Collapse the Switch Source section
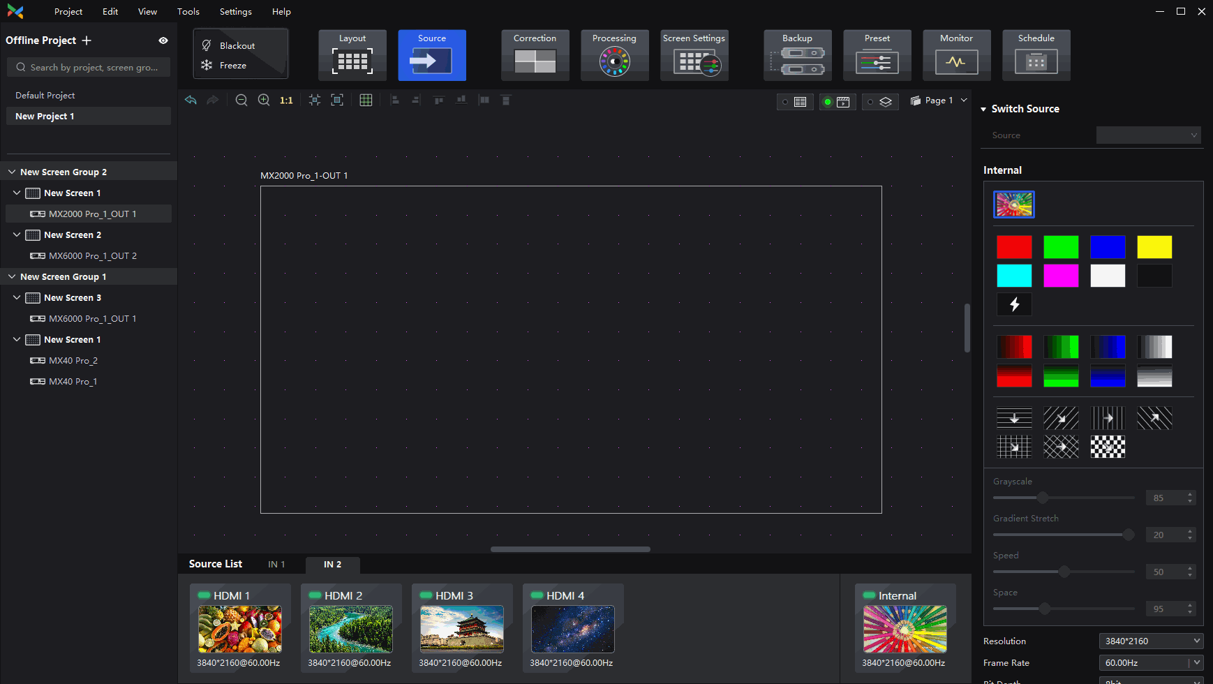The height and width of the screenshot is (684, 1213). pyautogui.click(x=983, y=110)
